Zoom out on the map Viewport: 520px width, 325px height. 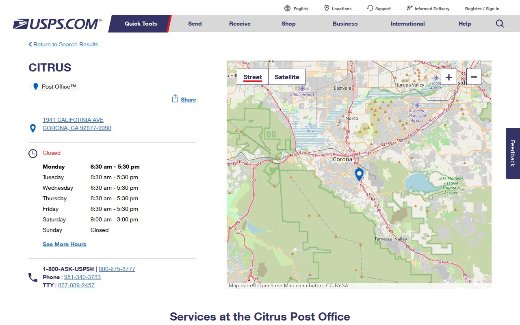click(x=474, y=77)
